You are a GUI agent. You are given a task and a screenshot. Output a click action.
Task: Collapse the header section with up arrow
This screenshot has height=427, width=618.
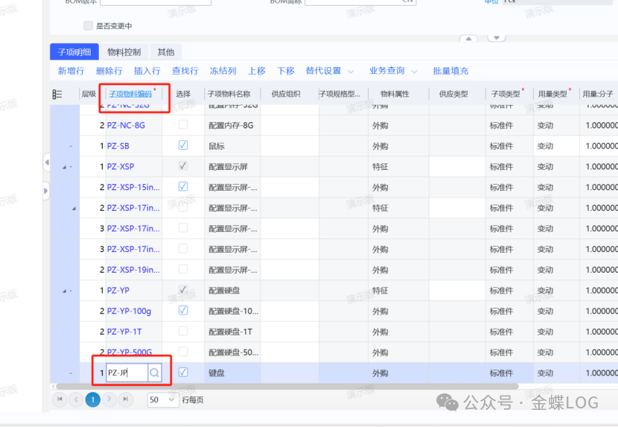coord(468,38)
